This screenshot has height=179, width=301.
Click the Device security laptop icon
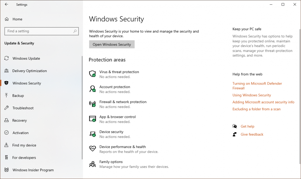93,134
